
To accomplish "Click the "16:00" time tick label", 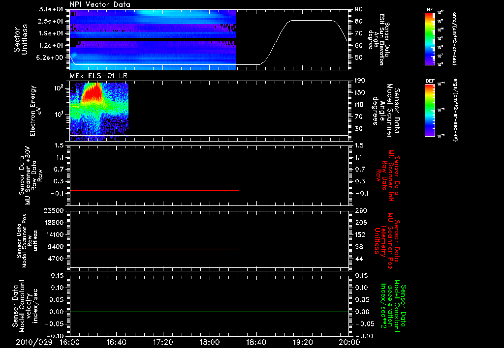I will click(x=70, y=342).
